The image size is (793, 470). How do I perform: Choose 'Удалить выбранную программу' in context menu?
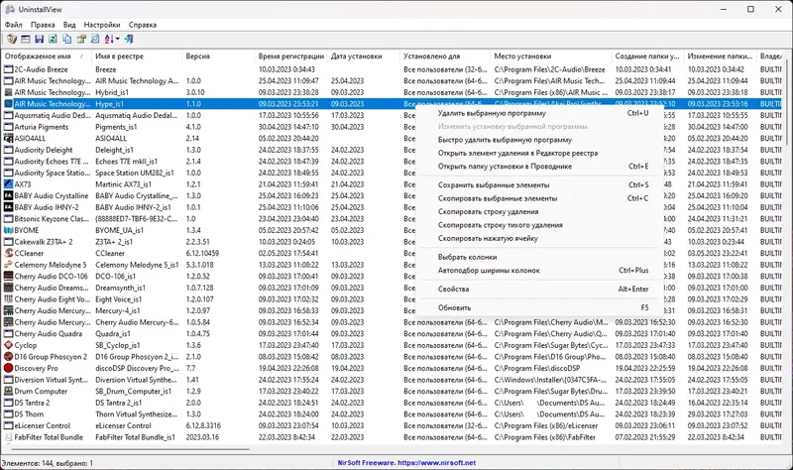pos(539,113)
